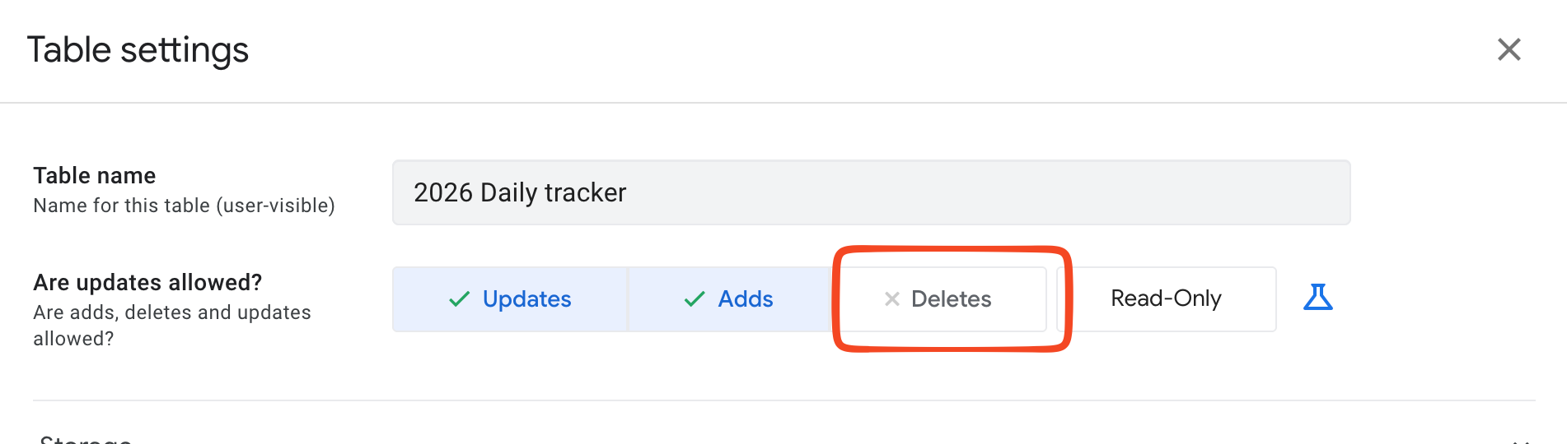Click the chevron at the Storage row's right
The image size is (1567, 444).
pos(1520,440)
